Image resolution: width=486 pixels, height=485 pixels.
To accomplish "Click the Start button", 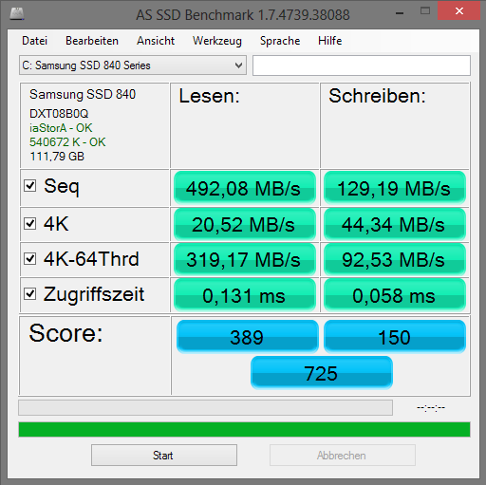I will 164,456.
